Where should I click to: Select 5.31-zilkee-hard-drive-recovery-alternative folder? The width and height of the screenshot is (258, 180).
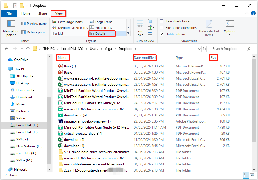pos(144,152)
